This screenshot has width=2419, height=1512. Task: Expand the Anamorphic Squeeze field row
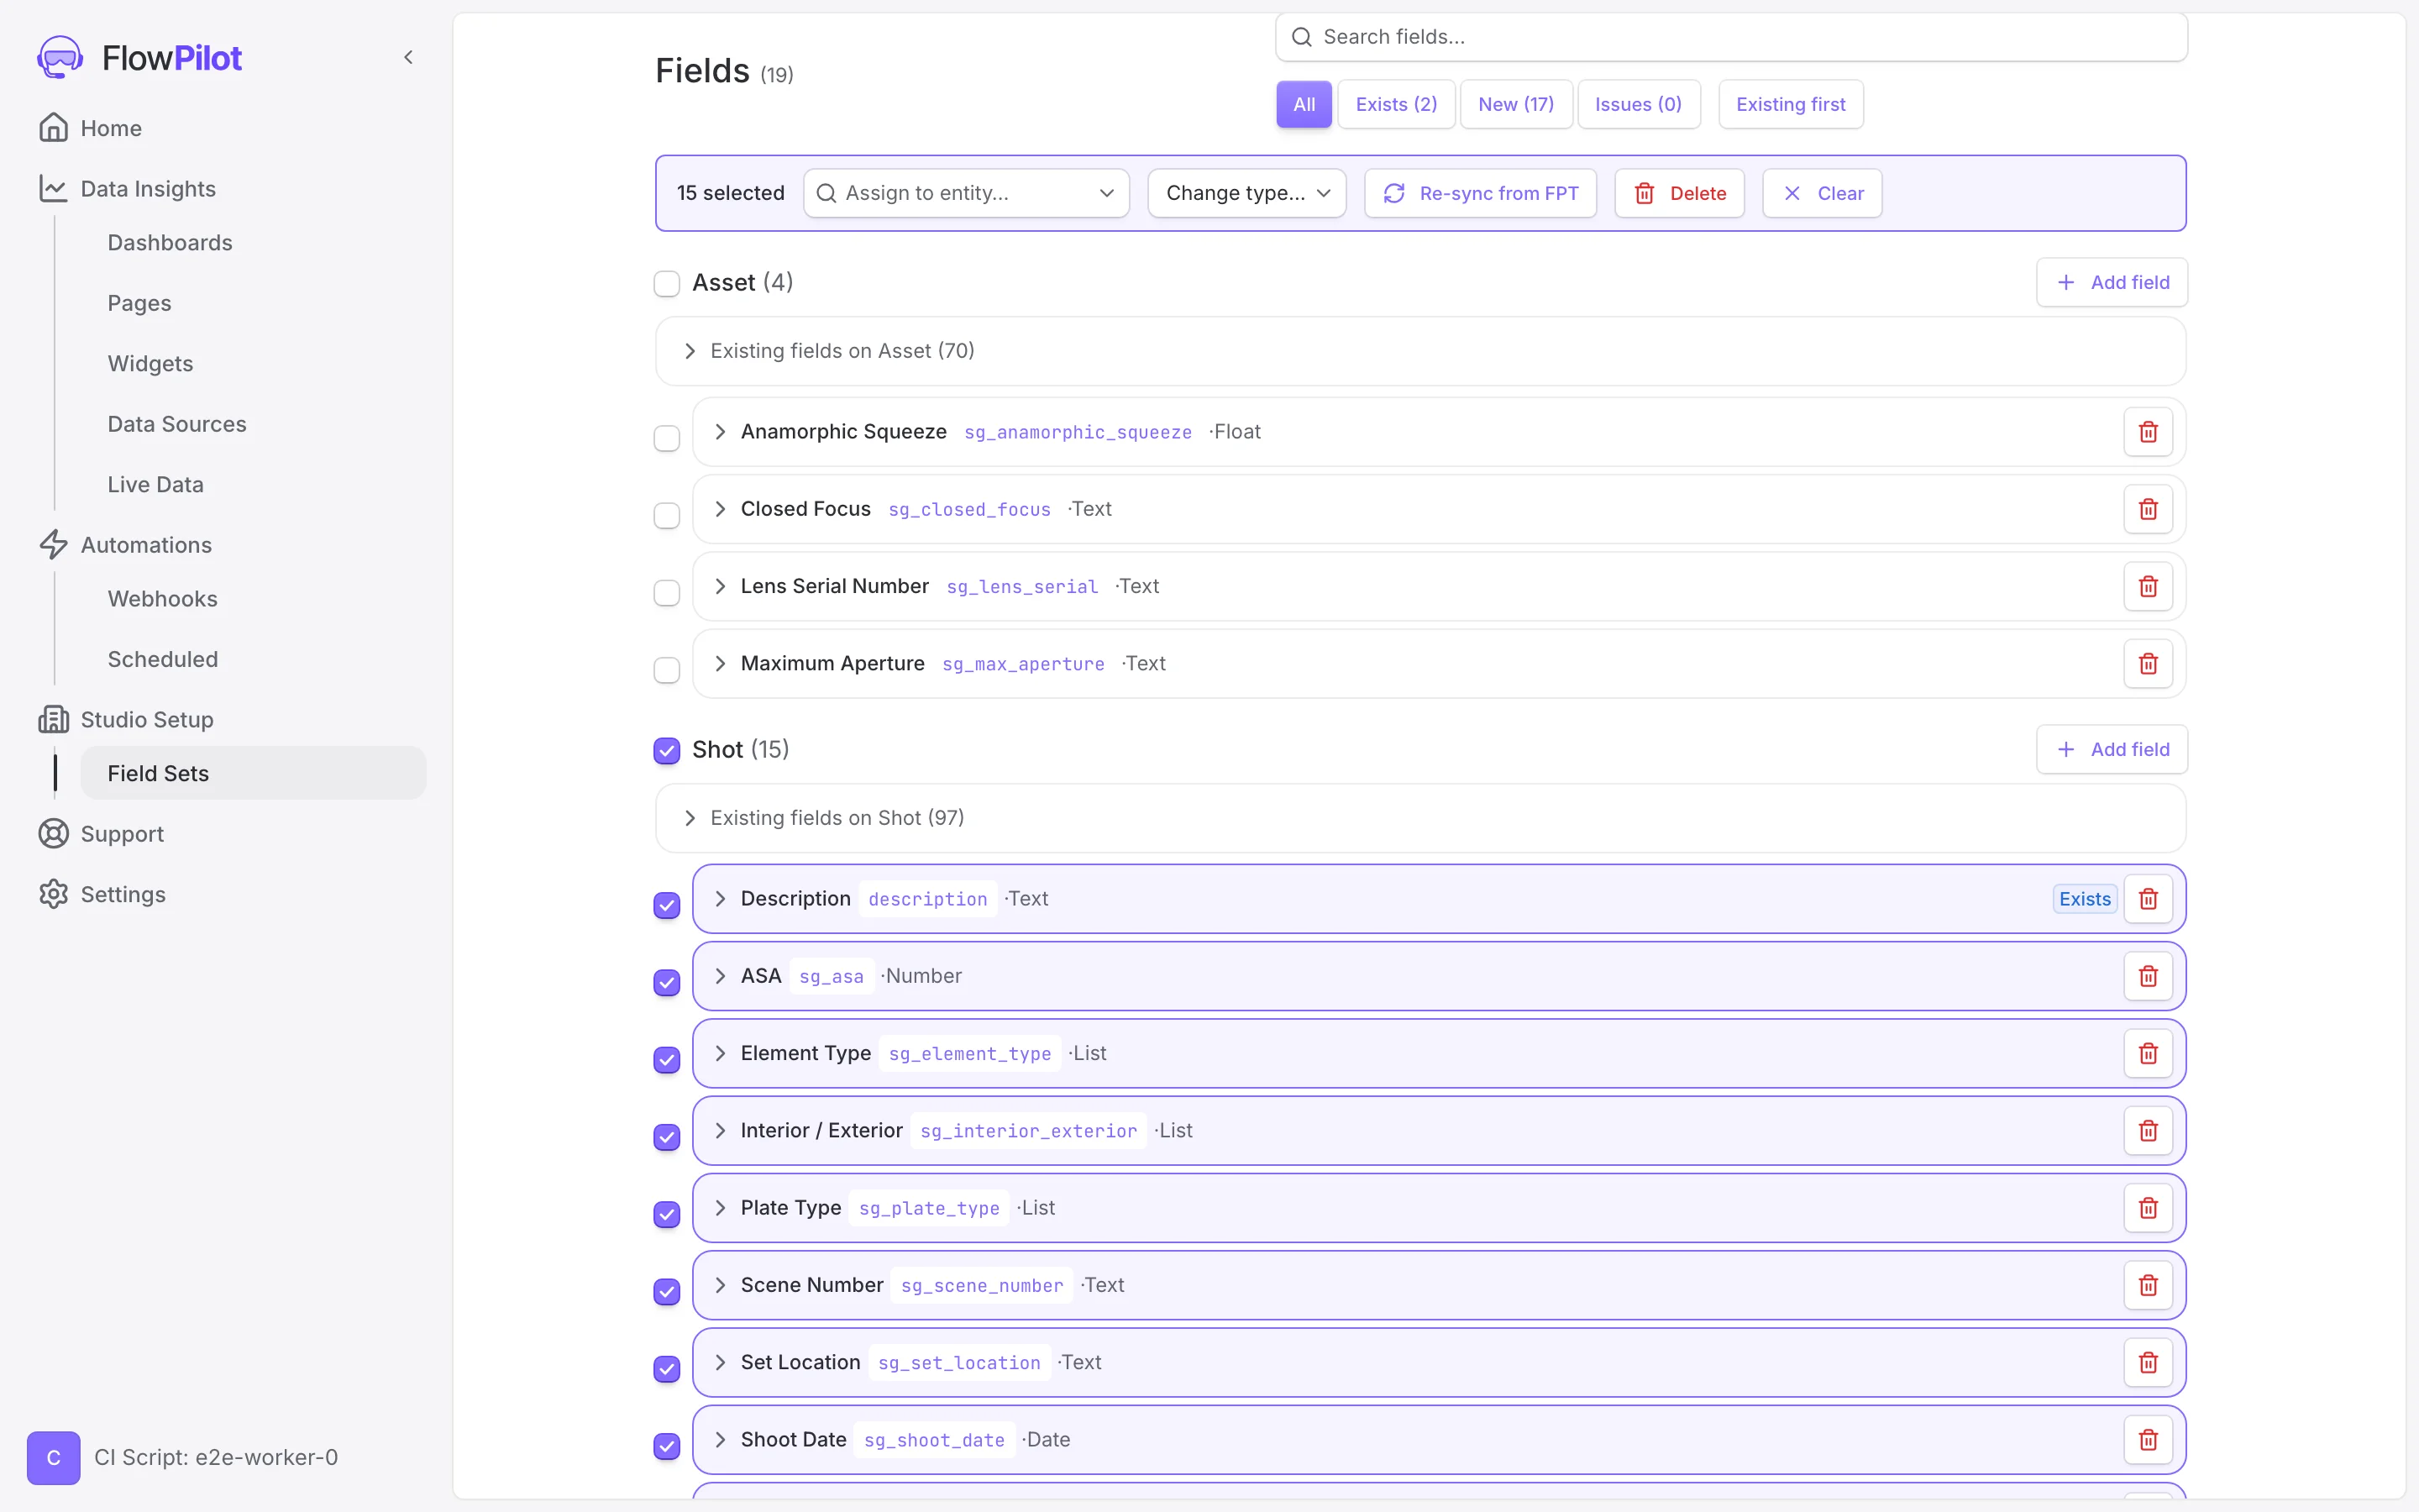[720, 432]
